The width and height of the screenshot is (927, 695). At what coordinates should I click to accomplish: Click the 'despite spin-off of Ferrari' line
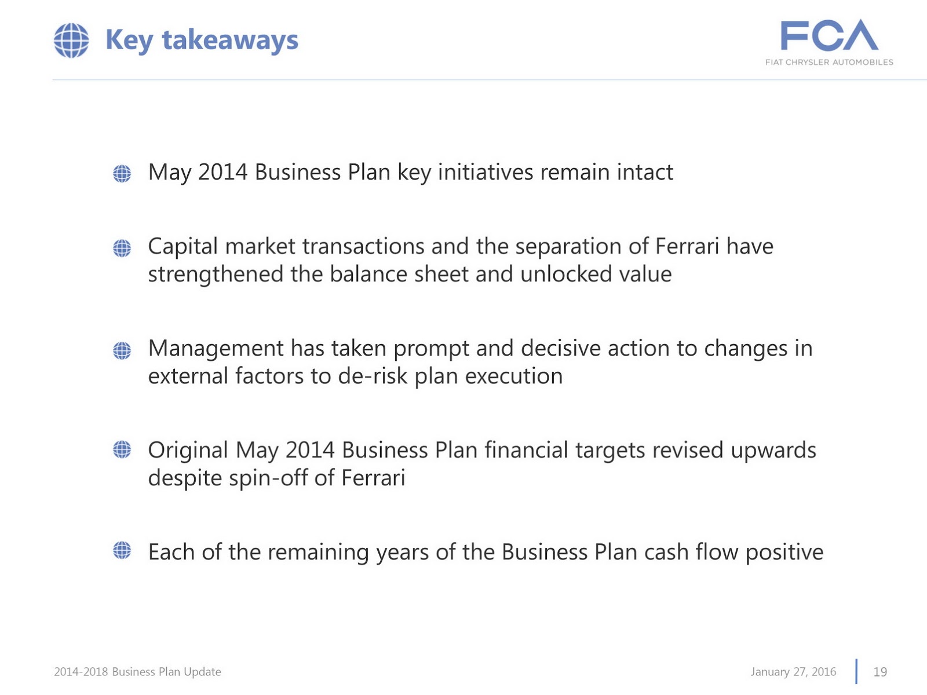tap(276, 478)
